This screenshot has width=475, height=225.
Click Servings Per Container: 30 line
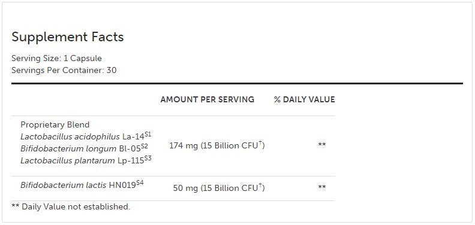(64, 70)
